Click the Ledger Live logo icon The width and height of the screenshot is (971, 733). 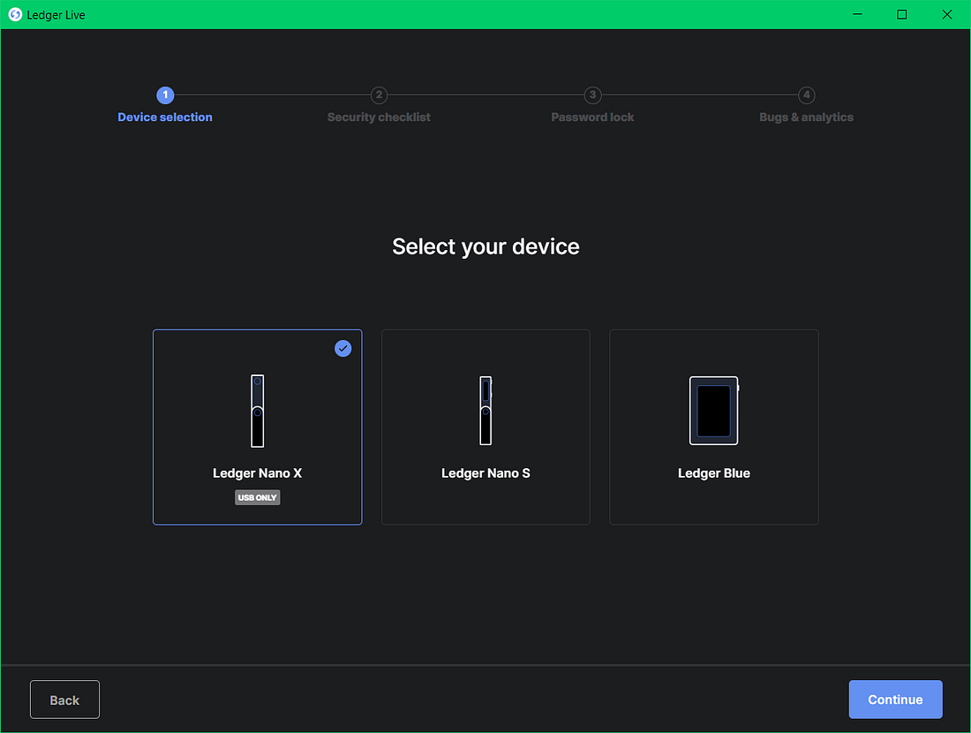click(13, 14)
